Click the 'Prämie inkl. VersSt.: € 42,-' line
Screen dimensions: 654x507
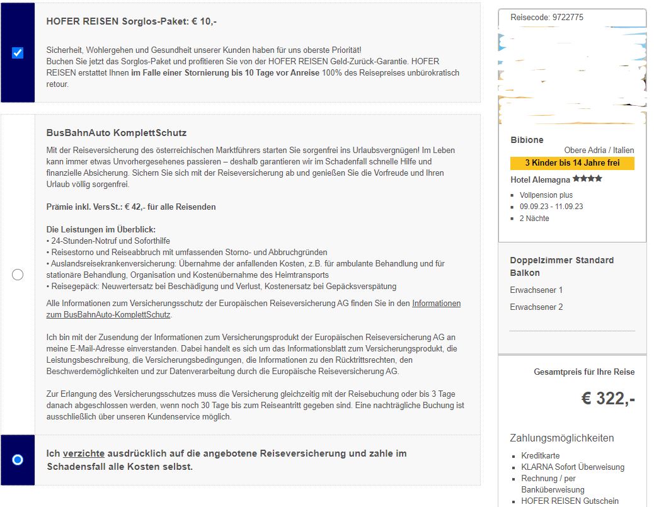(x=131, y=207)
